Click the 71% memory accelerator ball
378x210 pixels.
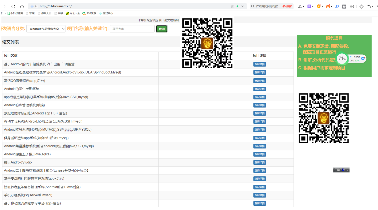pos(342,59)
